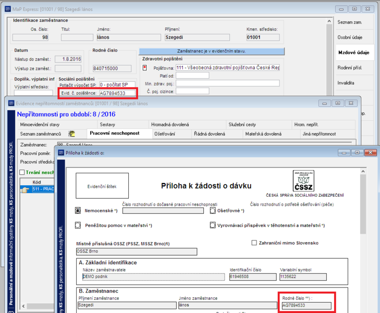Click the Evidenční štítek box
Screen dimensions: 380x313
(x=102, y=186)
